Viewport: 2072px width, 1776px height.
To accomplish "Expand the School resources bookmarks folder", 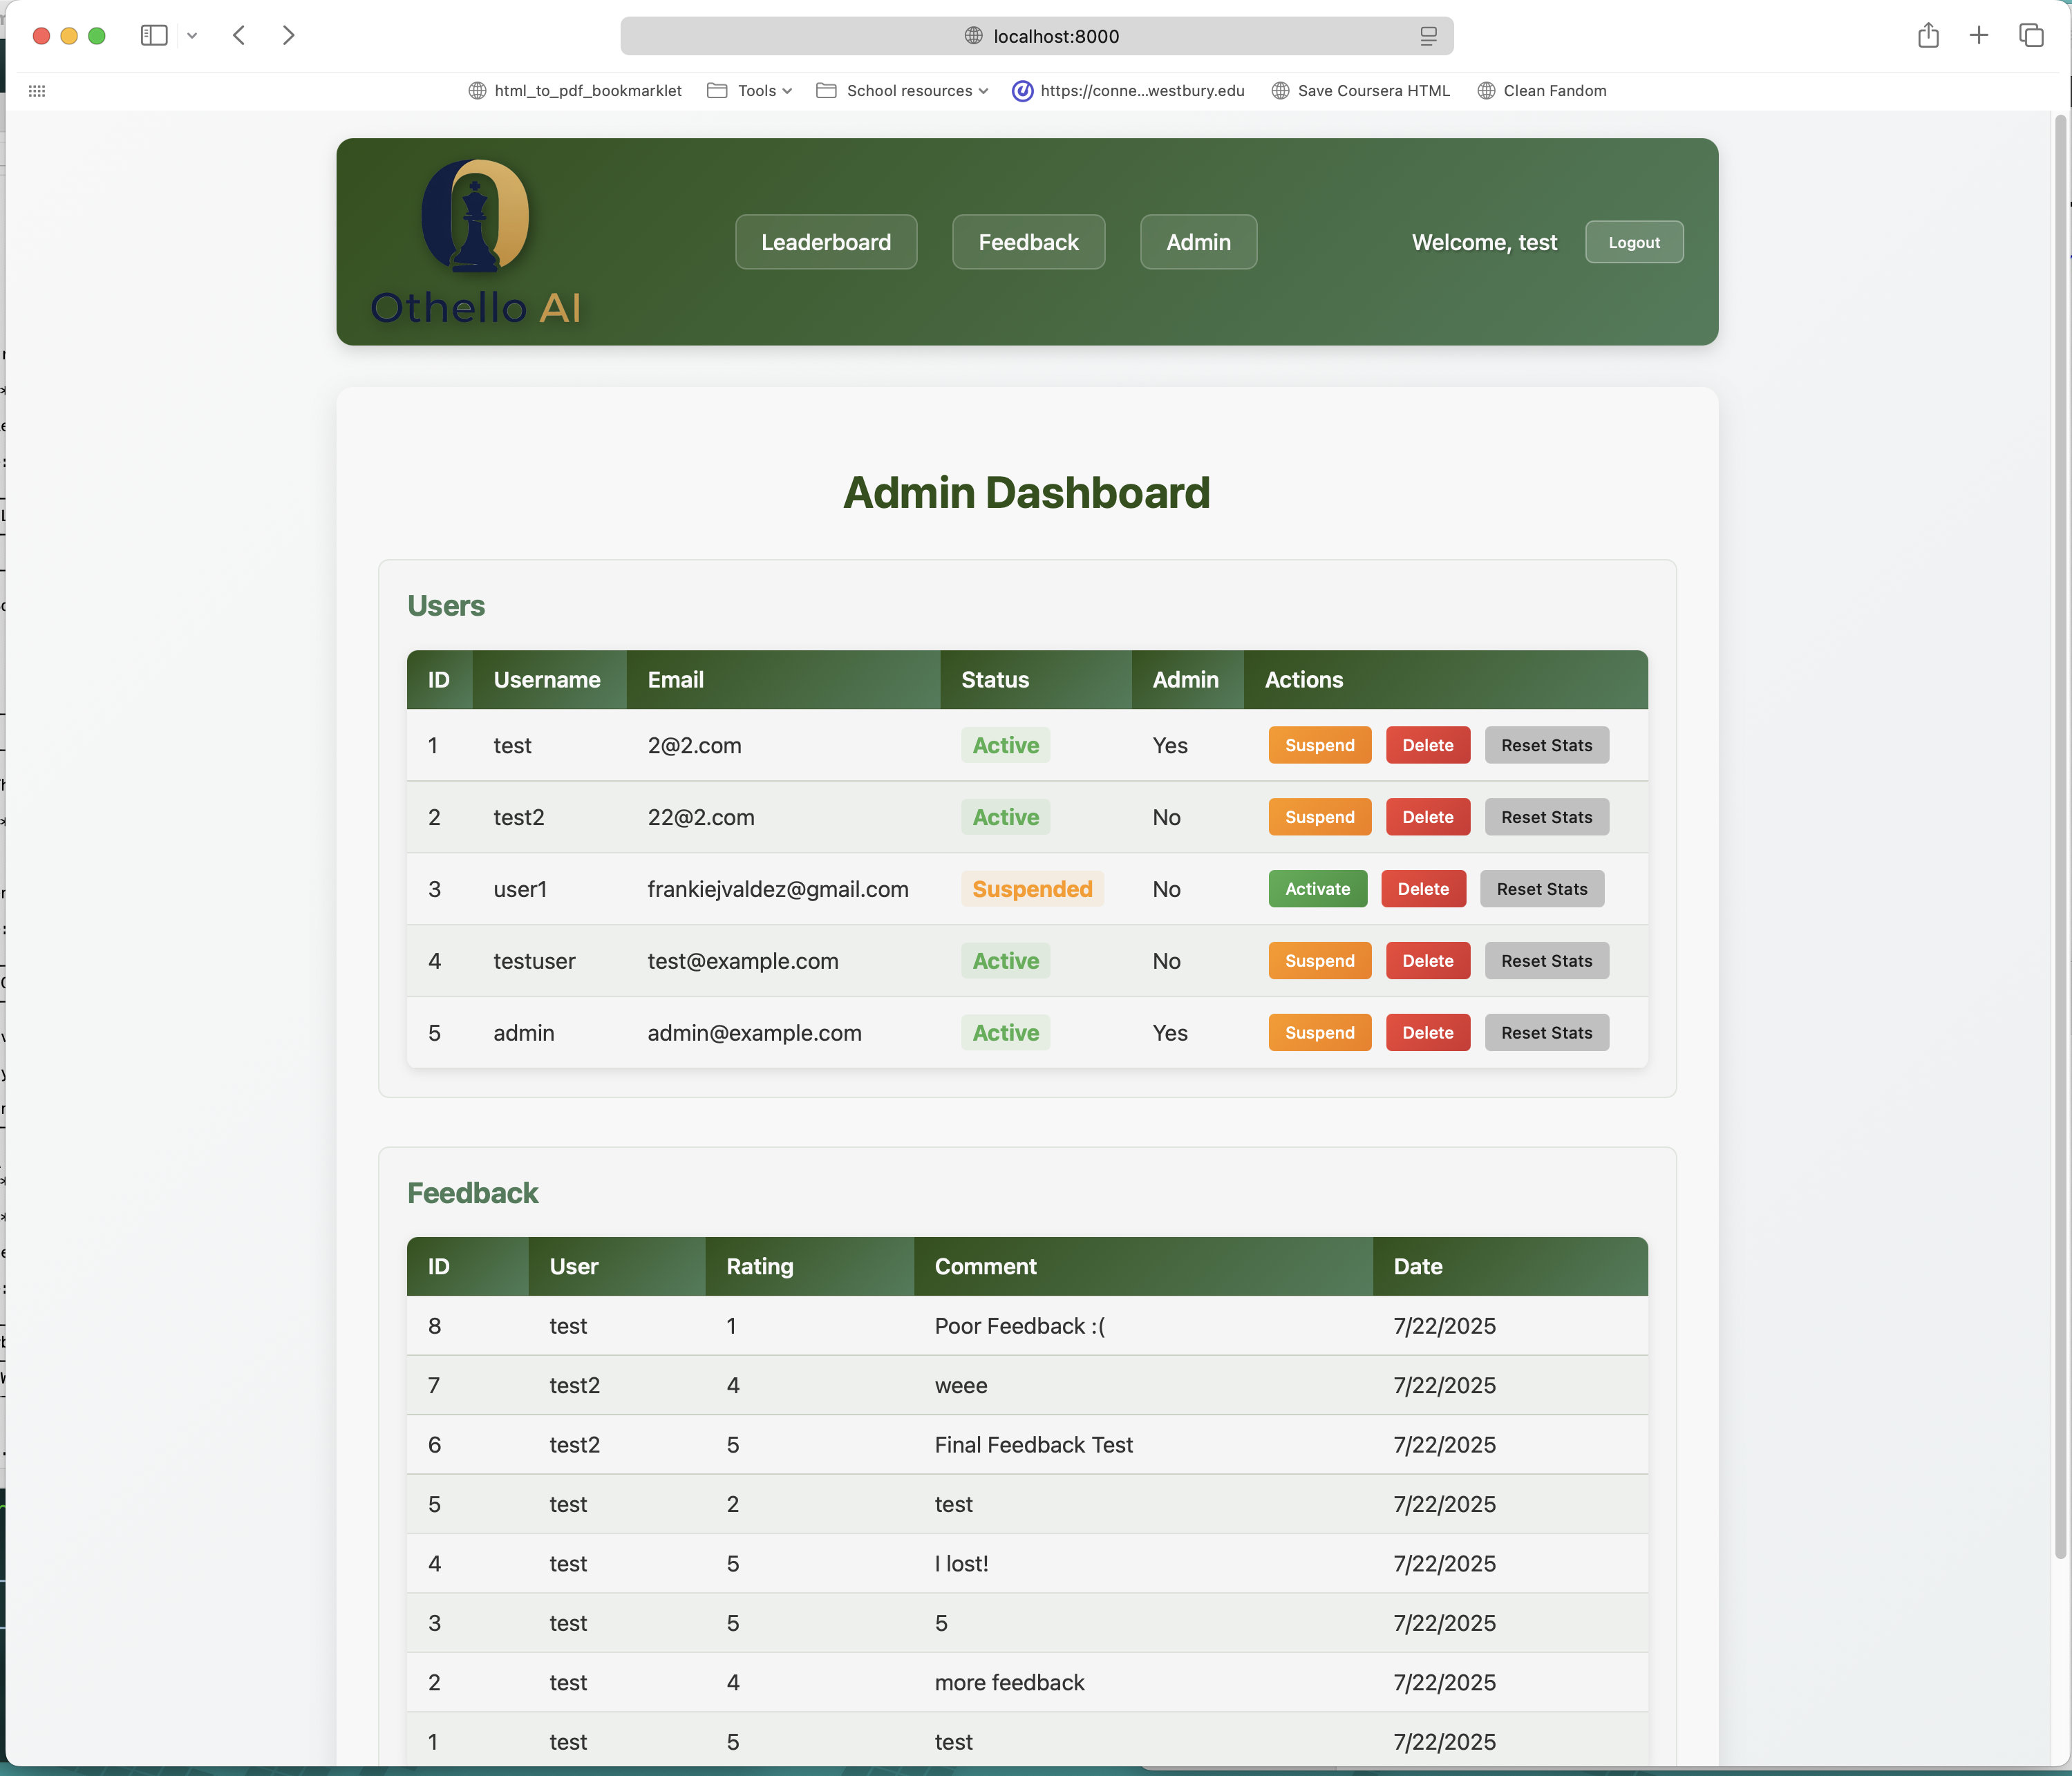I will [903, 91].
